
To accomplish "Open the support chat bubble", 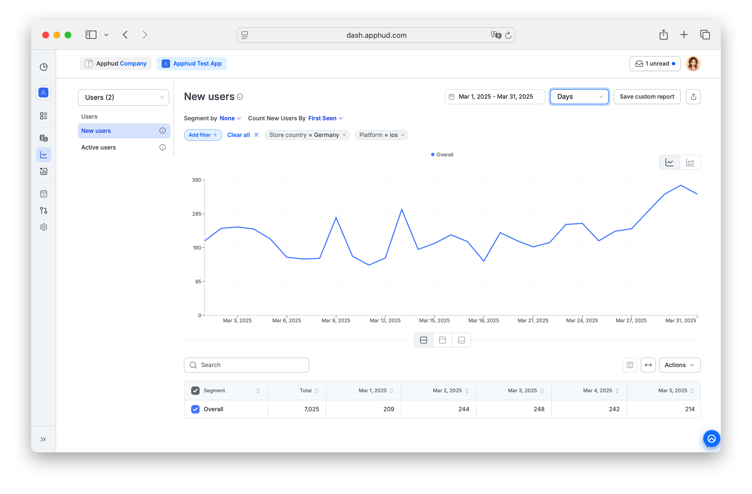I will point(712,438).
